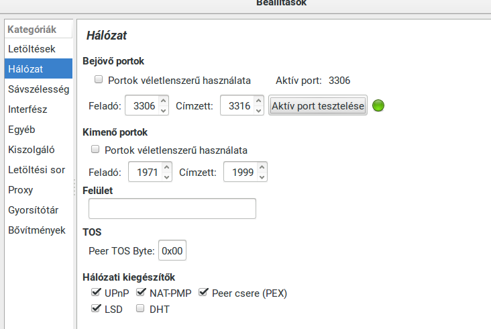
Task: Click the green port status indicator
Action: tap(378, 106)
